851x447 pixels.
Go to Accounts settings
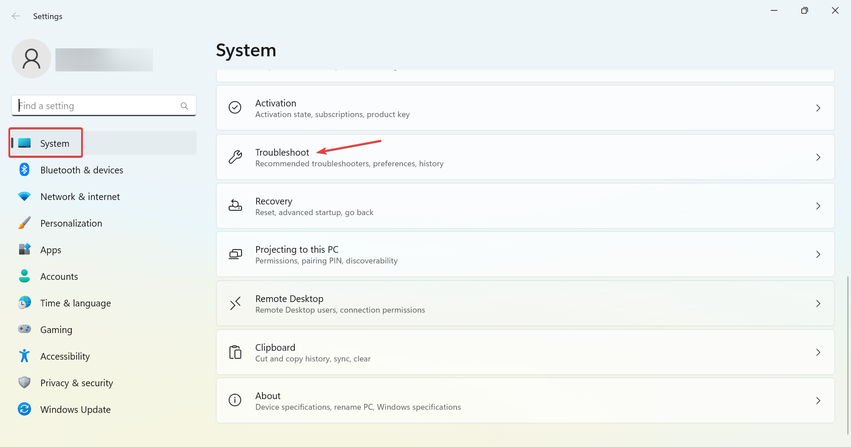(104, 276)
